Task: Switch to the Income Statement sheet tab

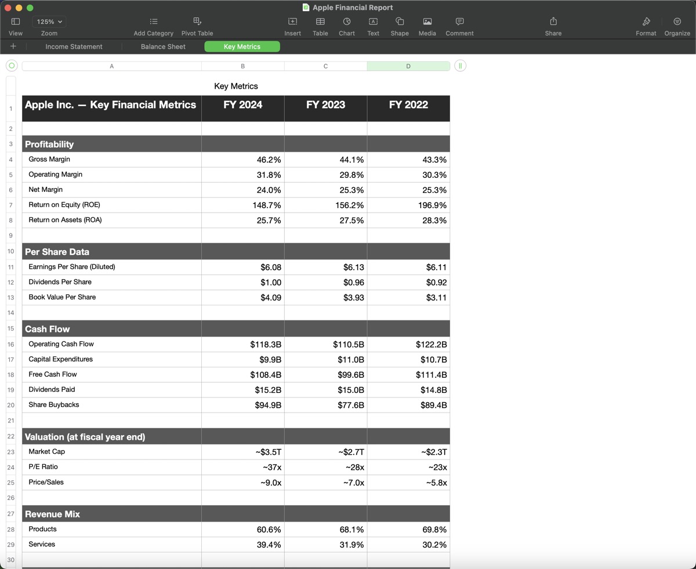Action: (x=74, y=46)
